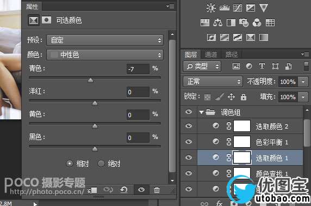Image resolution: width=311 pixels, height=206 pixels.
Task: Switch to the 通道 (Channels) tab
Action: [211, 54]
